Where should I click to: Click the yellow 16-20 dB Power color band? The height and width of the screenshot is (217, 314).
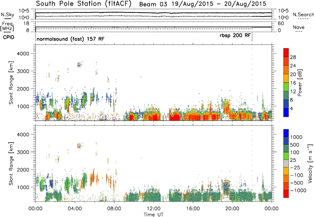click(286, 78)
